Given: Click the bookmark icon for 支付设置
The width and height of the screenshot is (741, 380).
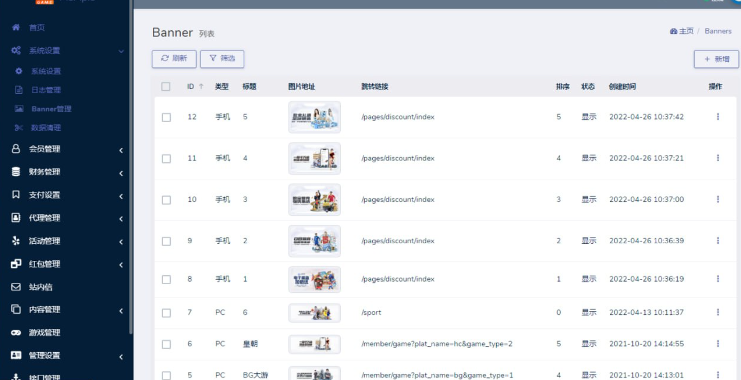Looking at the screenshot, I should 16,195.
